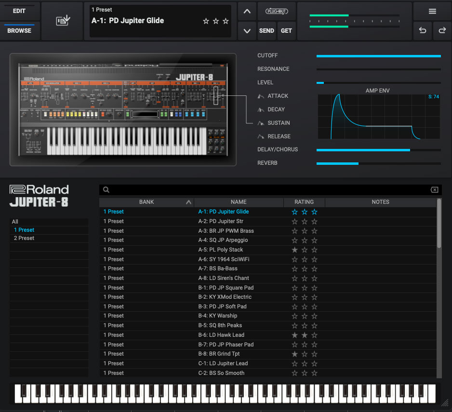Click the import preset icon
The height and width of the screenshot is (412, 452).
coord(63,21)
